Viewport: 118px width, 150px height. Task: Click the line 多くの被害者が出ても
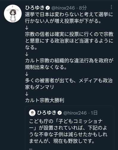point(69,80)
